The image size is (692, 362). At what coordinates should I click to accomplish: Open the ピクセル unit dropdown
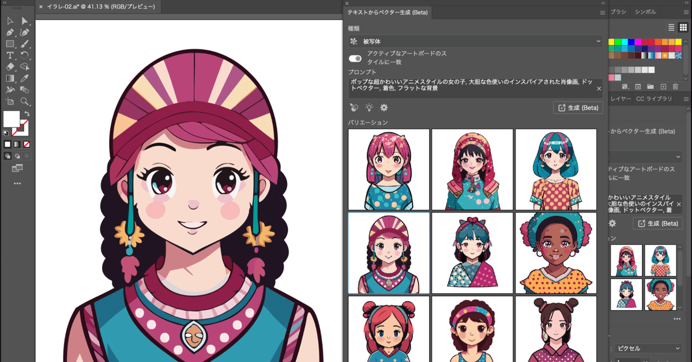coord(649,348)
